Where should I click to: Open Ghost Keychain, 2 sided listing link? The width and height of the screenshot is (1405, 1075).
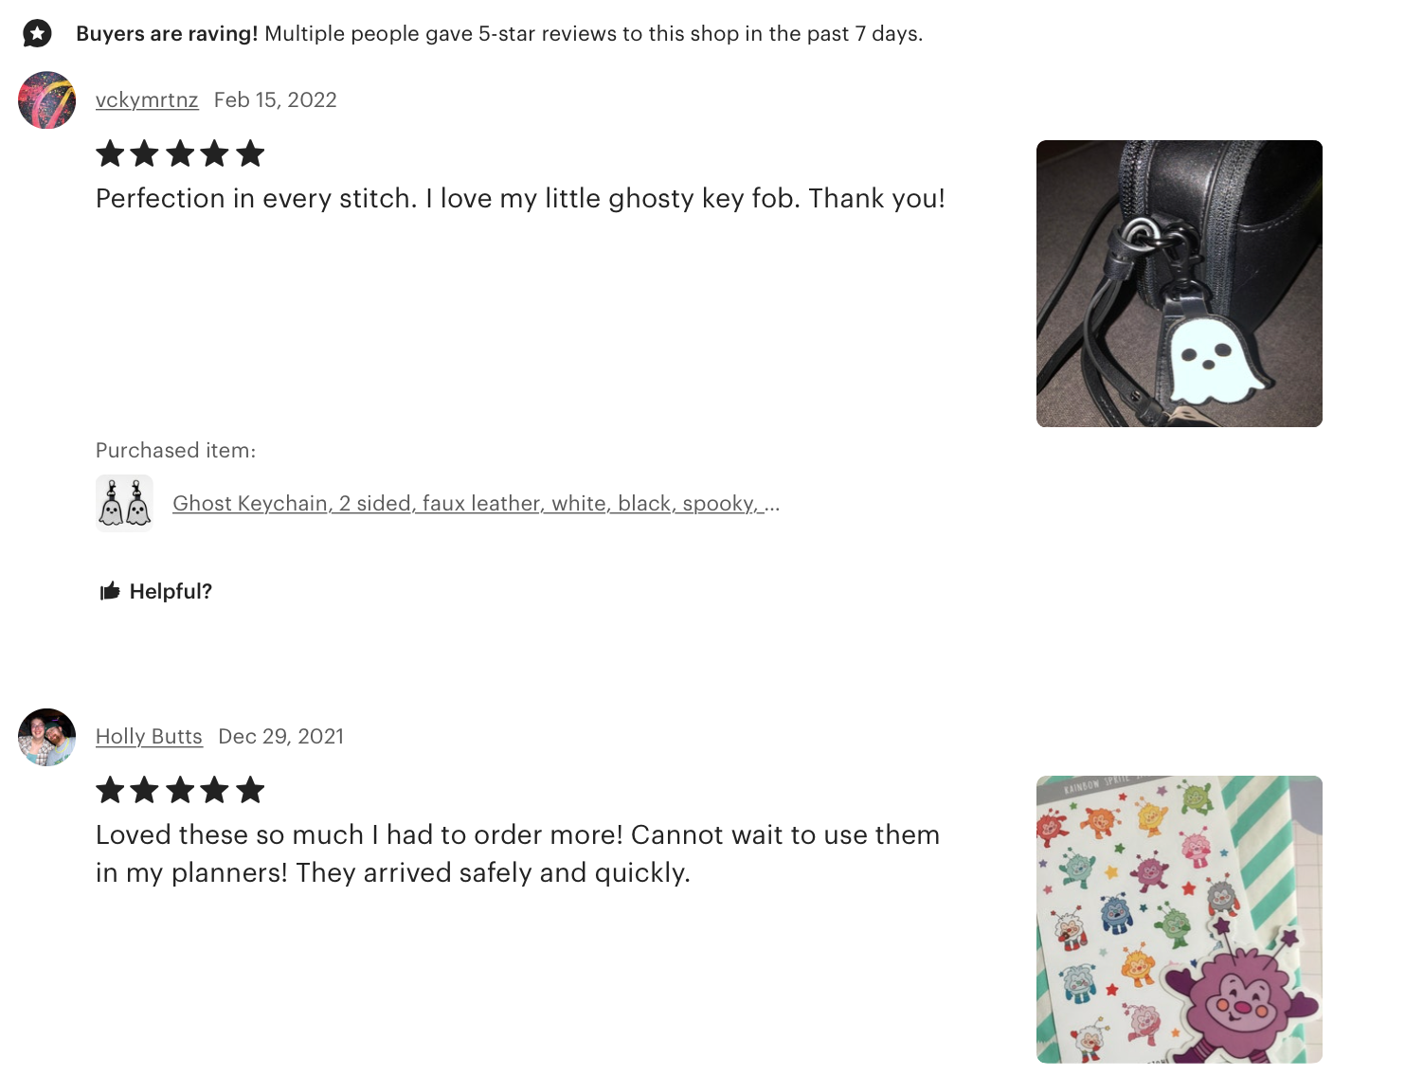click(476, 504)
